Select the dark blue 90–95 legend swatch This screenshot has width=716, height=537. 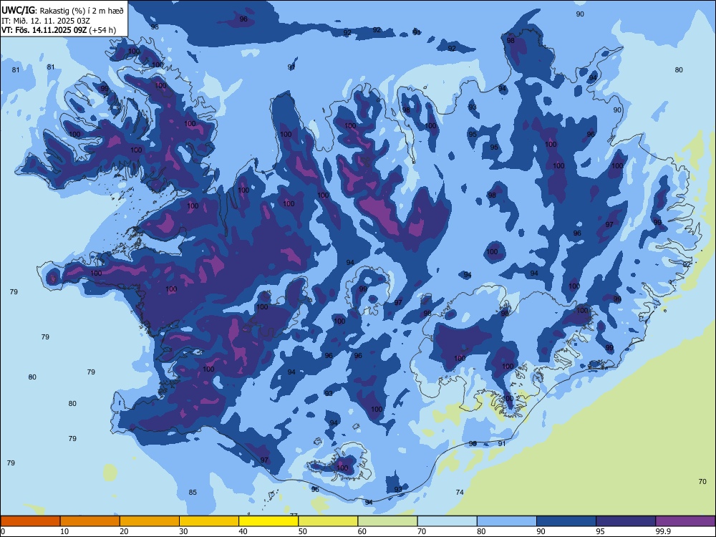point(566,521)
